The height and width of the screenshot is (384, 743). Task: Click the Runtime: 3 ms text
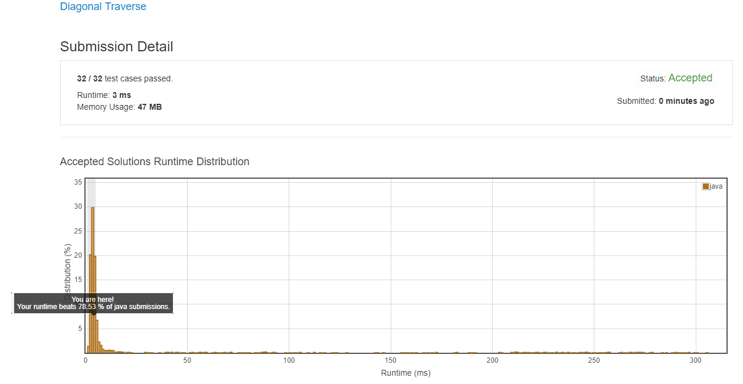[x=104, y=95]
